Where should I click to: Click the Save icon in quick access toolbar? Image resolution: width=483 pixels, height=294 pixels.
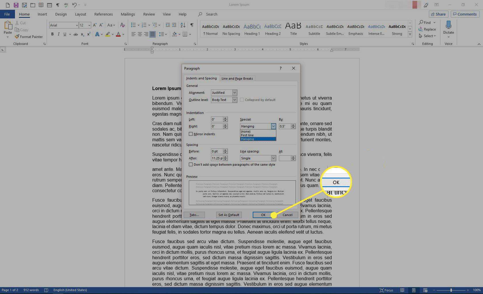pyautogui.click(x=16, y=5)
